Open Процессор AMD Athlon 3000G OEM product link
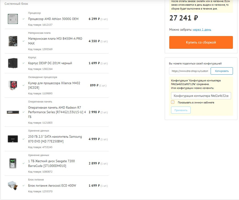Image resolution: width=239 pixels, height=200 pixels. tap(53, 19)
